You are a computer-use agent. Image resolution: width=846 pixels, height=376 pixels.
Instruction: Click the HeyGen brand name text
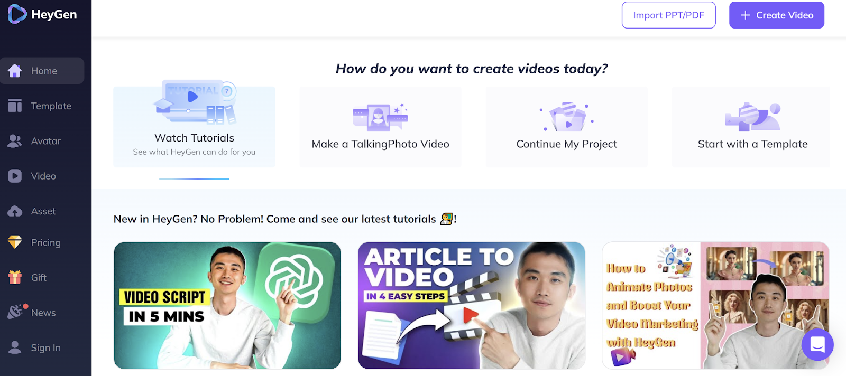click(54, 15)
